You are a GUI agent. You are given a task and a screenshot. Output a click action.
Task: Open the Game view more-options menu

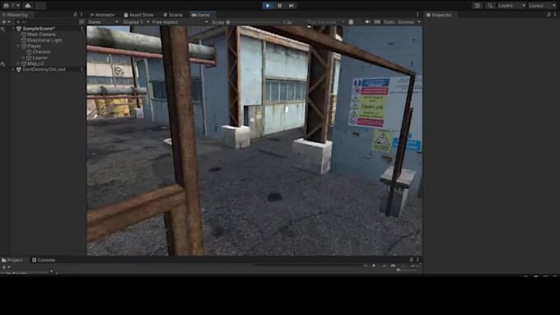418,15
